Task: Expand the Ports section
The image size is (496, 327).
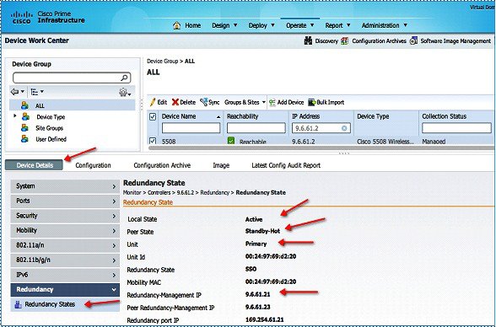Action: [65, 201]
